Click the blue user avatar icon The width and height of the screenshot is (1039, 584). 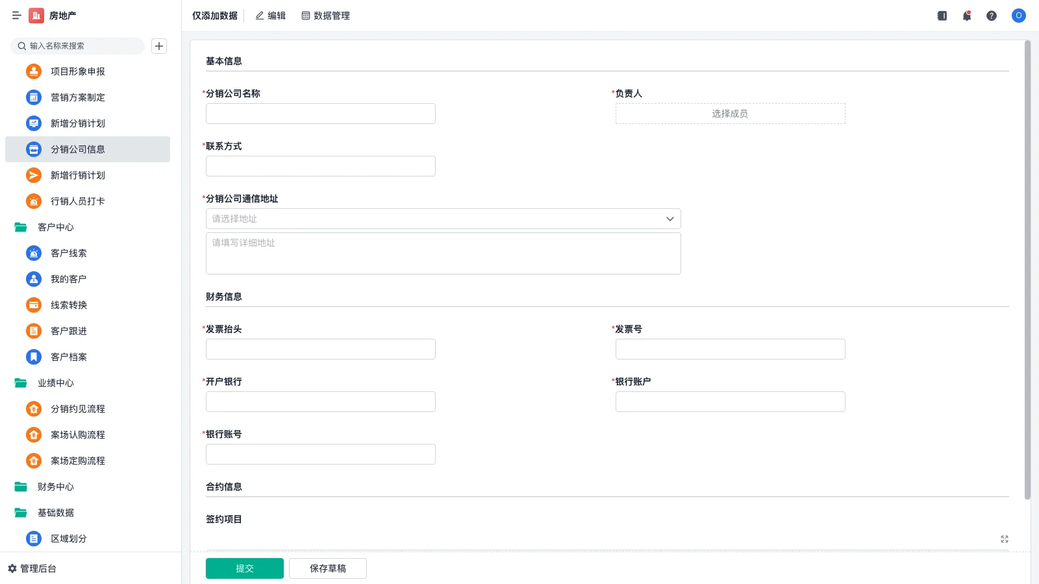[x=1018, y=16]
